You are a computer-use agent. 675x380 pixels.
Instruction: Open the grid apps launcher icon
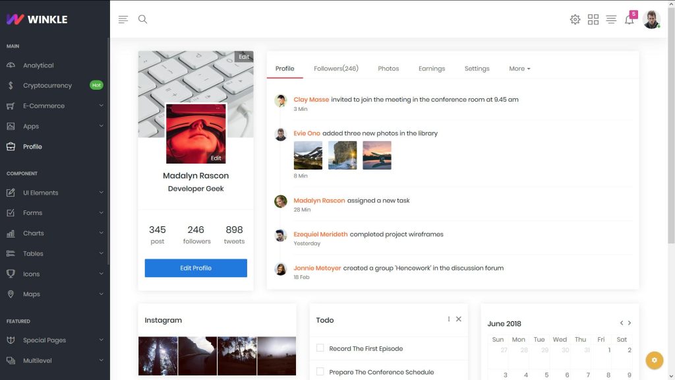pyautogui.click(x=593, y=19)
